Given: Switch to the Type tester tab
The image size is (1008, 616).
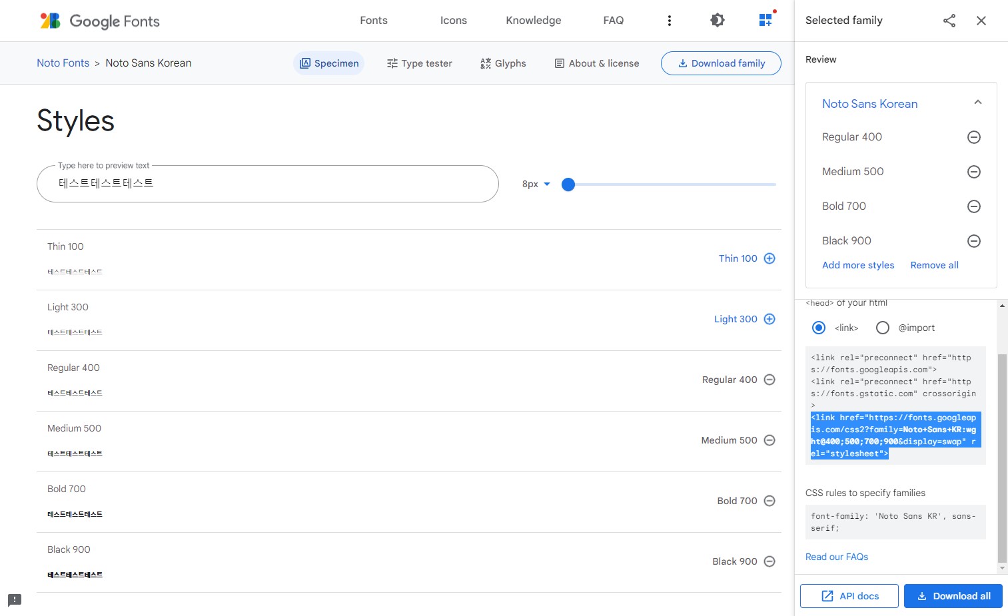Looking at the screenshot, I should pyautogui.click(x=419, y=63).
